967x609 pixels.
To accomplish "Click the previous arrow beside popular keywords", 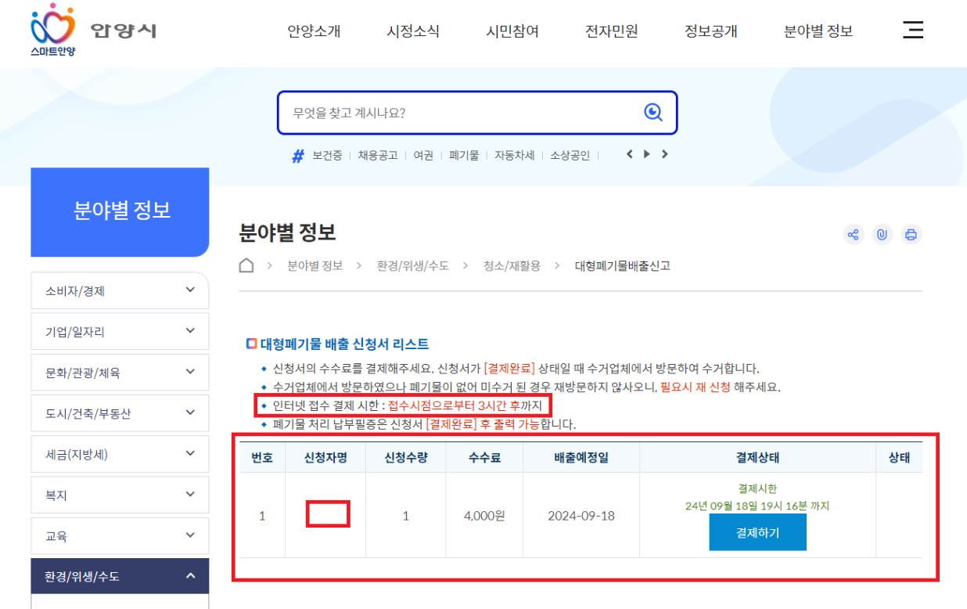I will click(630, 154).
